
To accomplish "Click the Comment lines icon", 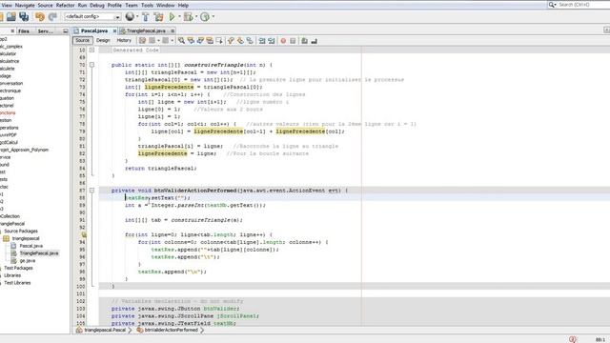I will [305, 40].
